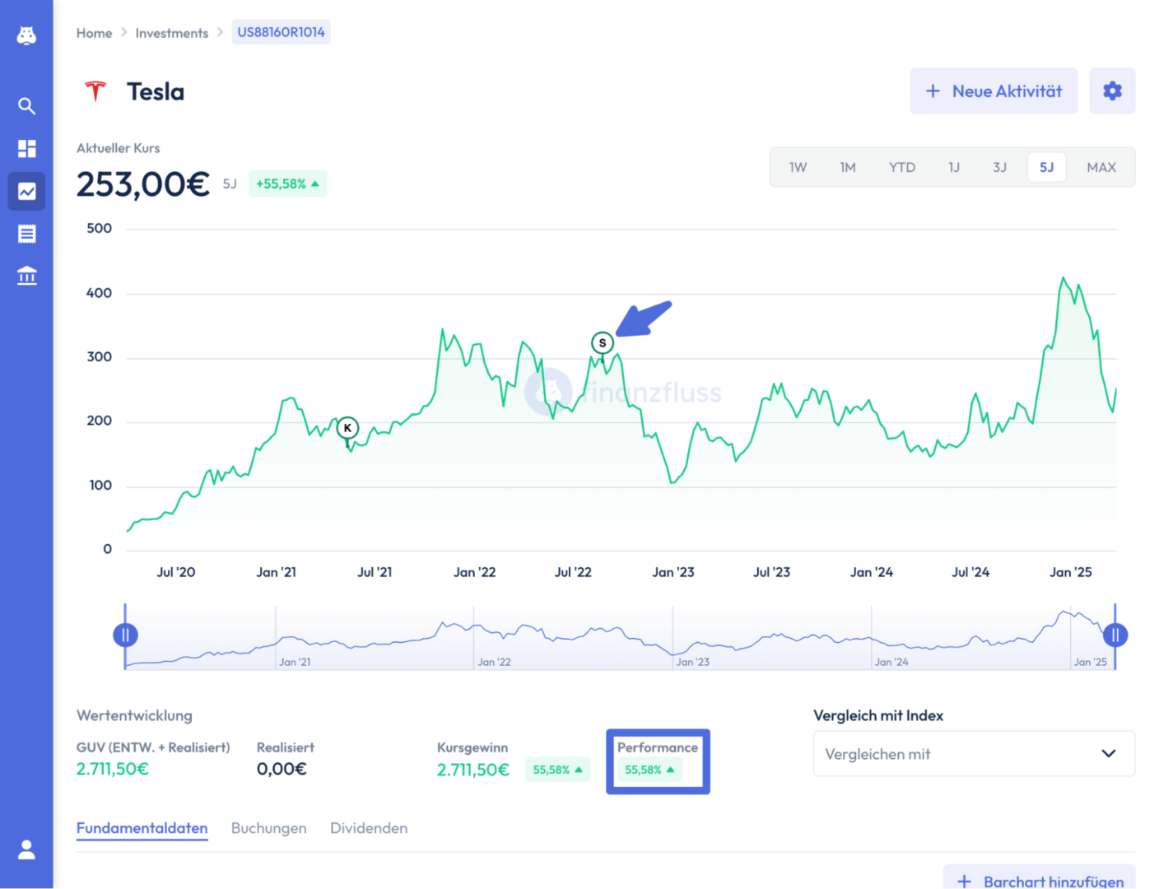This screenshot has height=889, width=1159.
Task: Open the dashboard grid icon in sidebar
Action: tap(26, 148)
